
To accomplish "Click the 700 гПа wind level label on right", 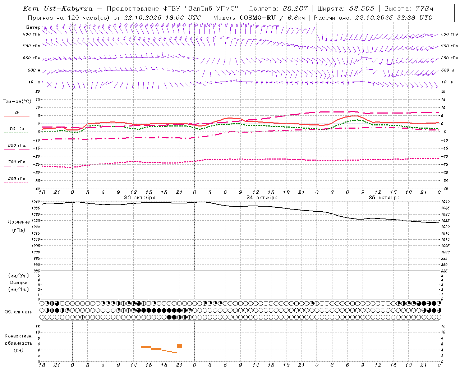I will tap(450, 46).
